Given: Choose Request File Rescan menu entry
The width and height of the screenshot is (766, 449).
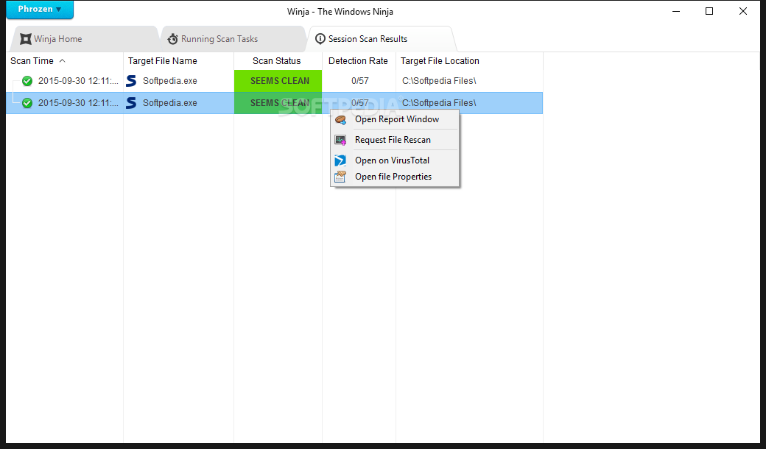Looking at the screenshot, I should (x=396, y=140).
